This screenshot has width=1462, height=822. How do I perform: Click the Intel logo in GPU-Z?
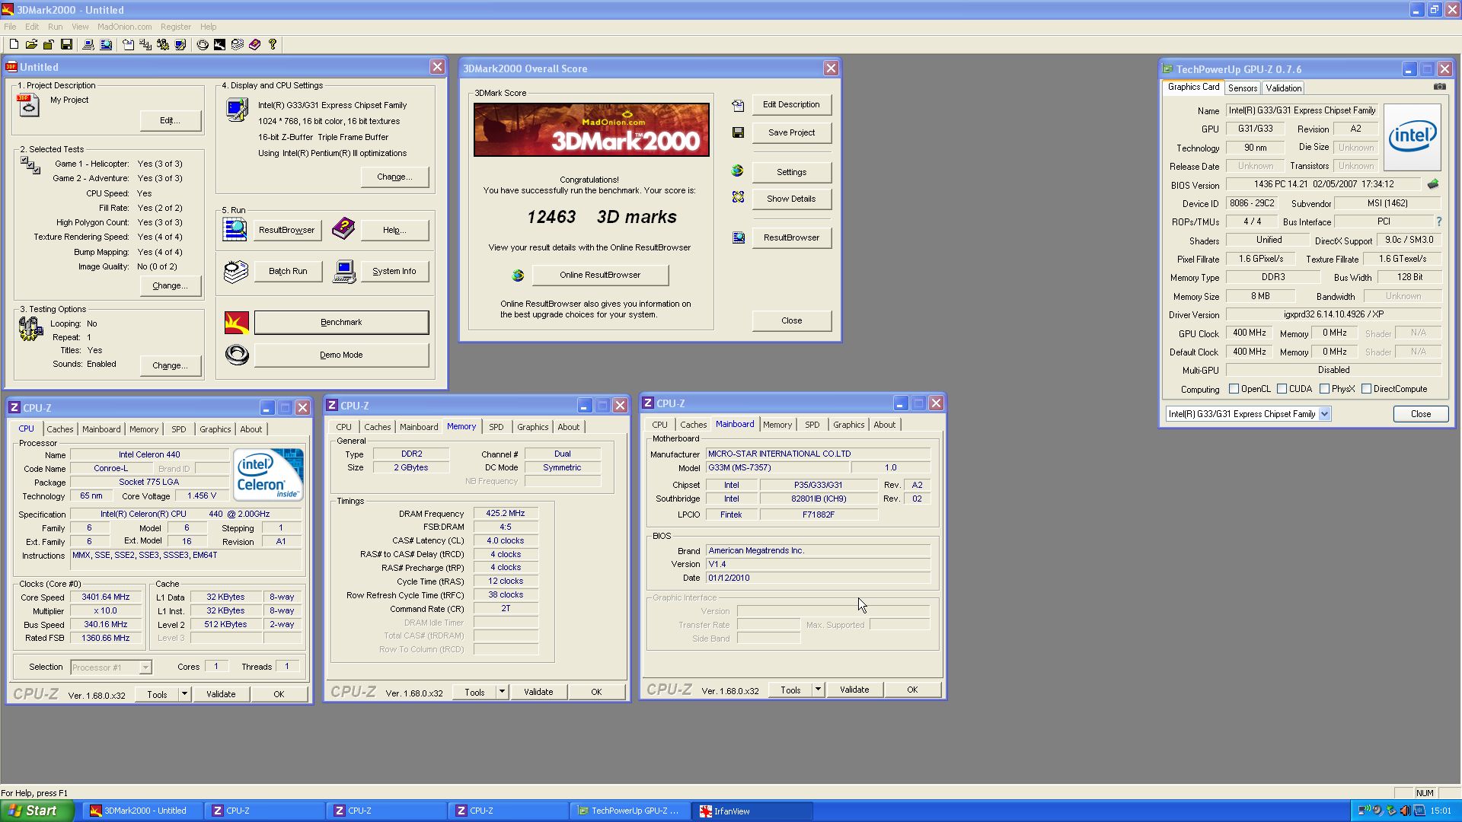1412,137
